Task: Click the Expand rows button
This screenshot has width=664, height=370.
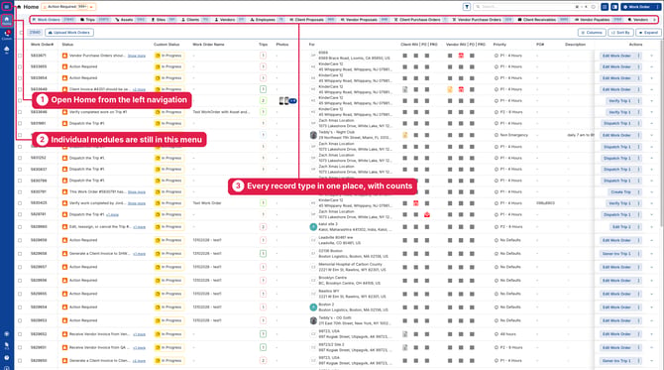Action: 648,33
